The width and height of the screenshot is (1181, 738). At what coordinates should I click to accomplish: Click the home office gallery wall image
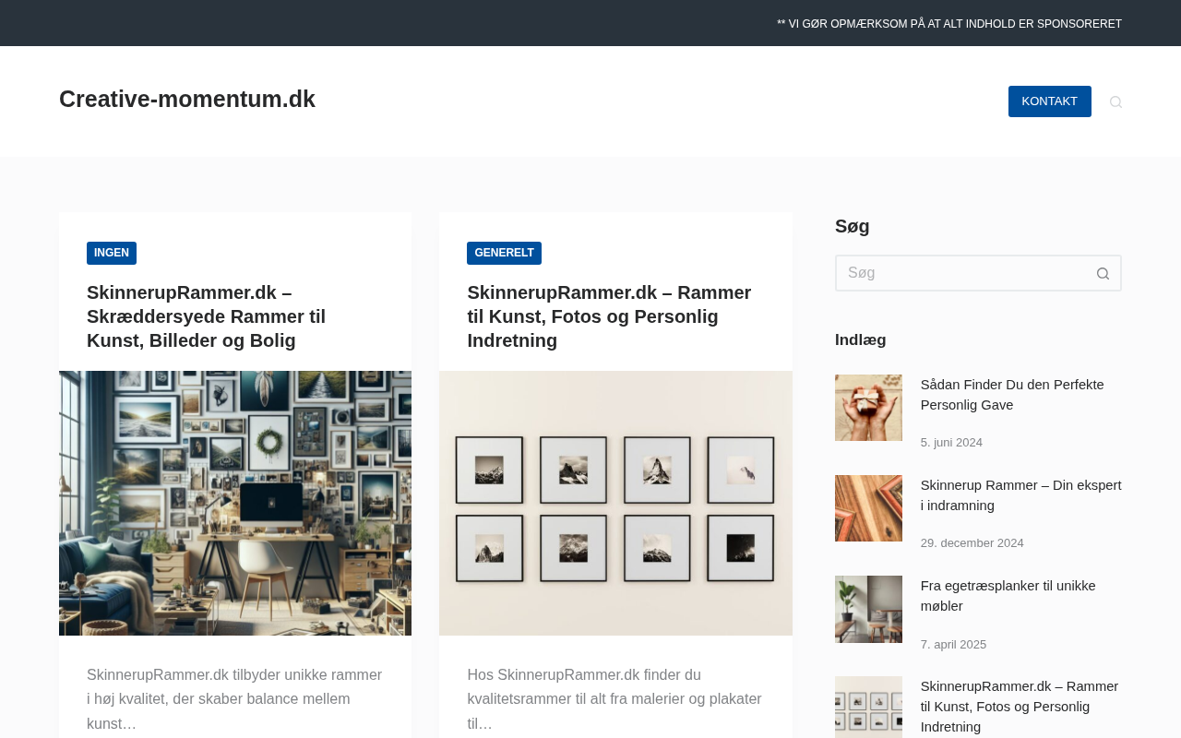[235, 503]
